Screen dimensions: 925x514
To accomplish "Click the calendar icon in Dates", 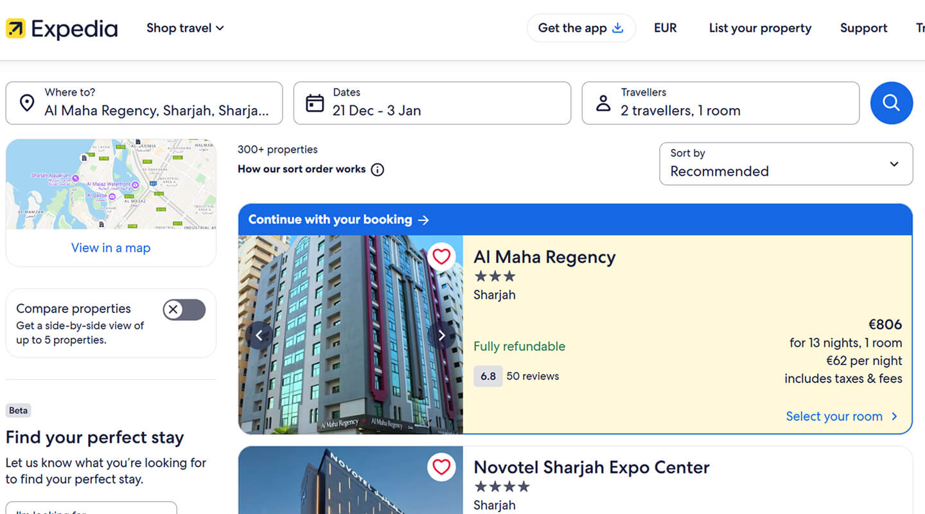I will (315, 103).
